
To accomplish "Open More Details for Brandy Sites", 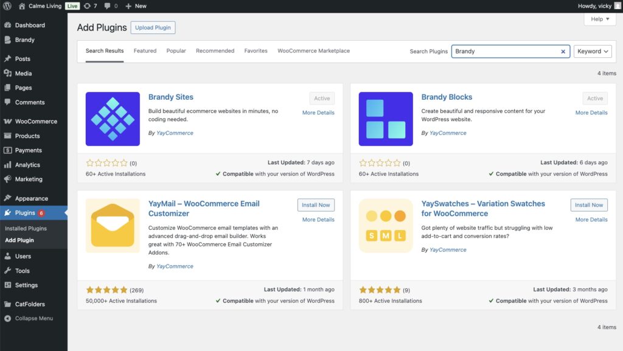I will point(318,113).
